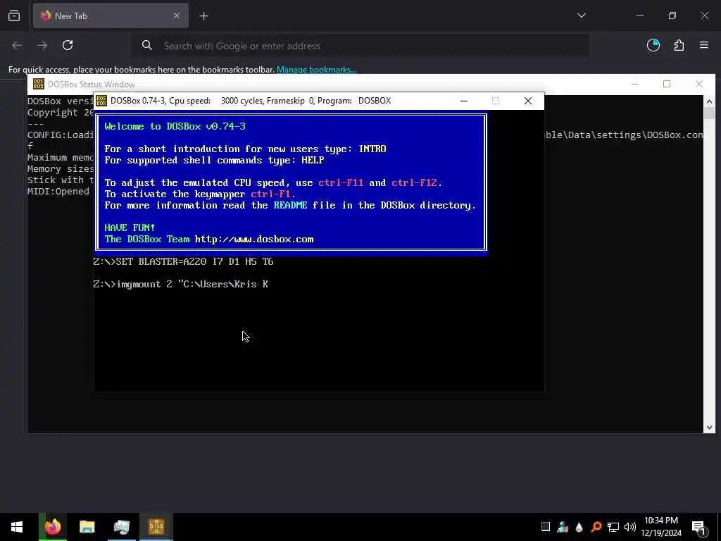Click the Welcome to DOSBox v0.74-3 heading

[x=175, y=126]
